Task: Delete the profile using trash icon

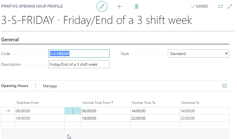Action: click(x=136, y=6)
